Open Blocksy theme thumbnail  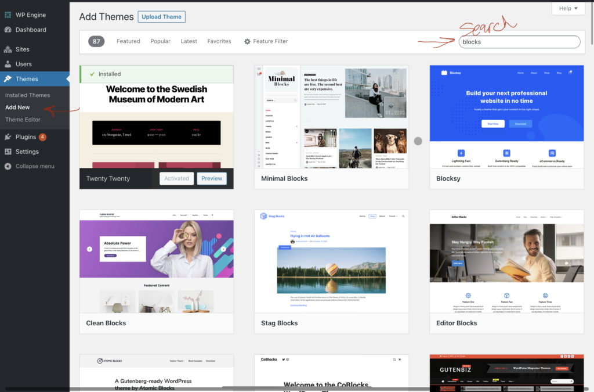pyautogui.click(x=506, y=117)
